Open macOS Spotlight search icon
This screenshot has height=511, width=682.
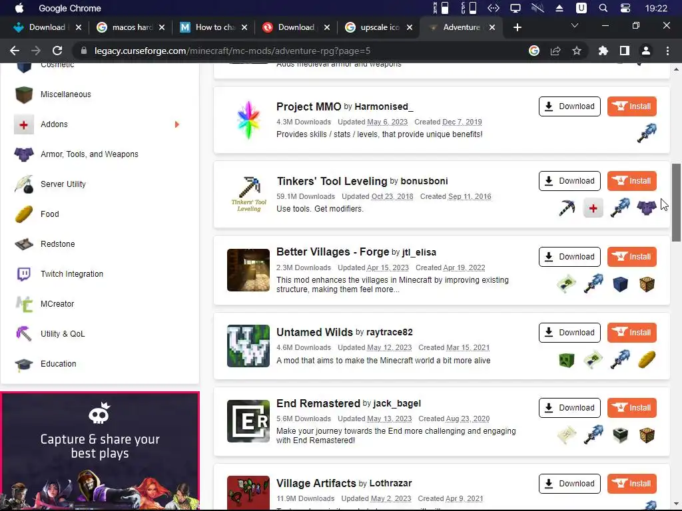click(x=603, y=8)
